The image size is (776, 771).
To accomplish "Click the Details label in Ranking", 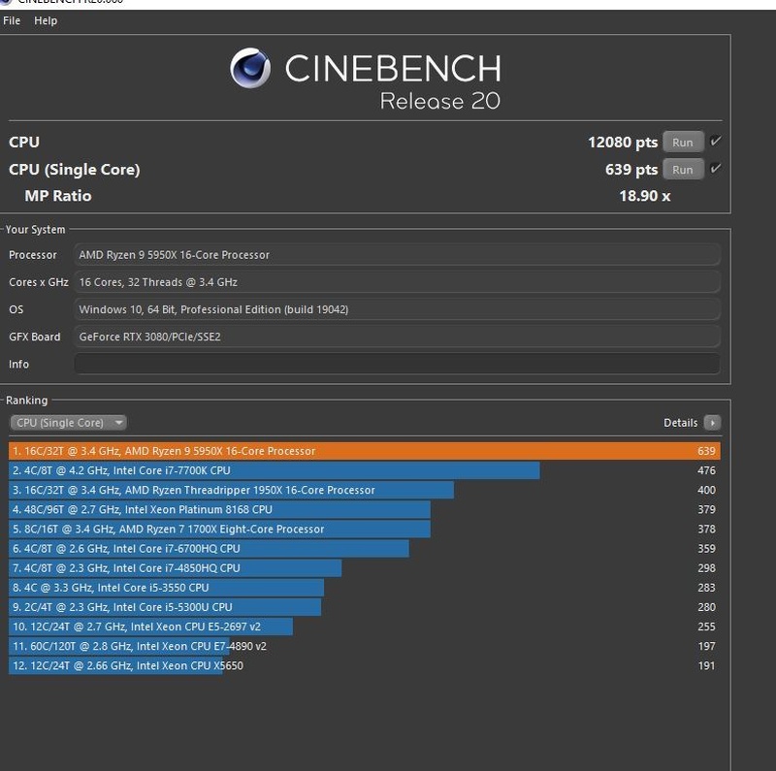I will [x=681, y=423].
